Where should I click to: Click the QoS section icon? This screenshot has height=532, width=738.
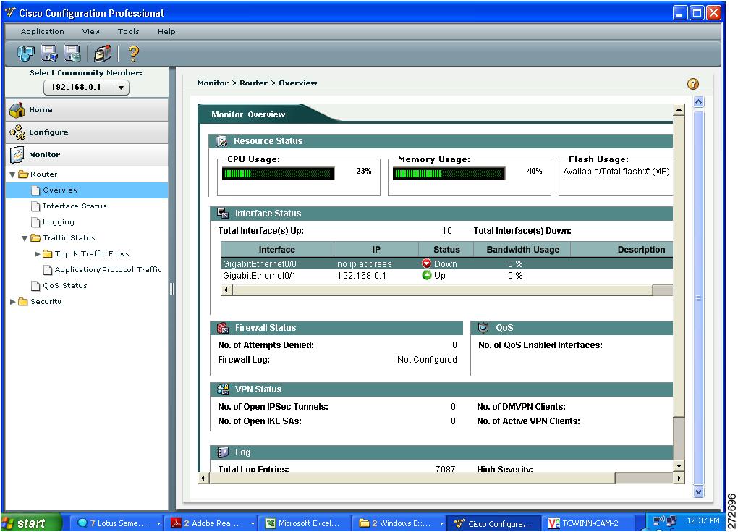pos(483,327)
